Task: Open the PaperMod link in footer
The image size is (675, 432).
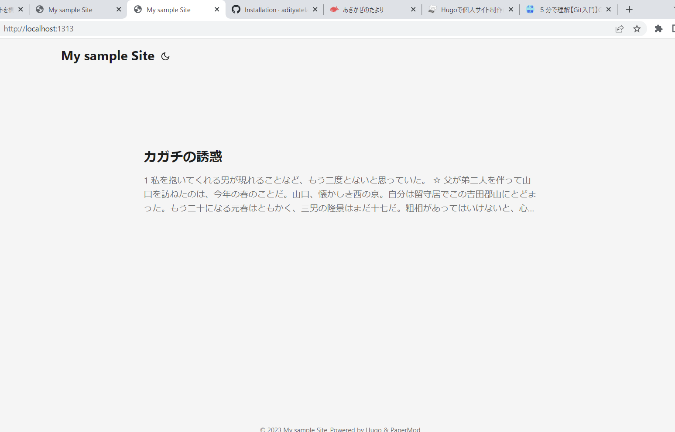Action: tap(405, 429)
